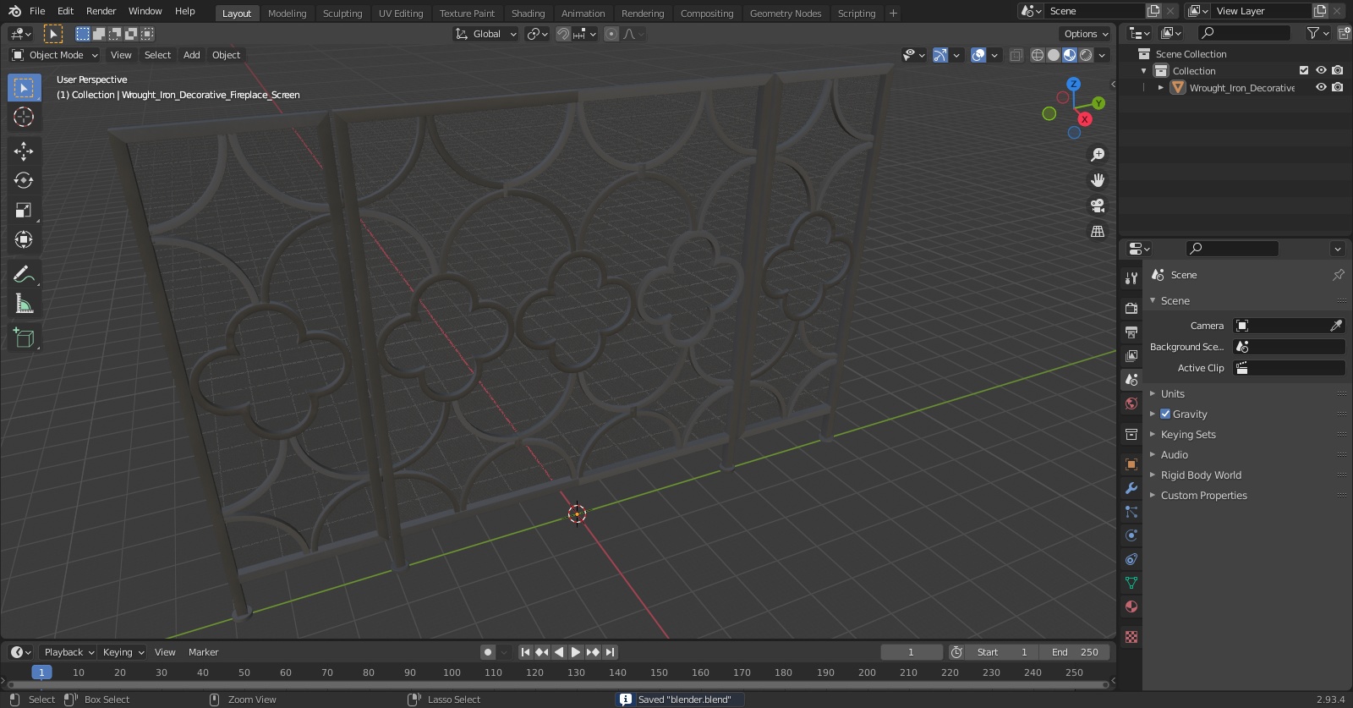
Task: Open the Add menu in viewport
Action: [x=192, y=55]
